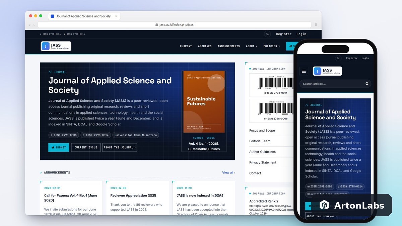Click the browser back arrow
This screenshot has height=226, width=402.
pyautogui.click(x=29, y=25)
